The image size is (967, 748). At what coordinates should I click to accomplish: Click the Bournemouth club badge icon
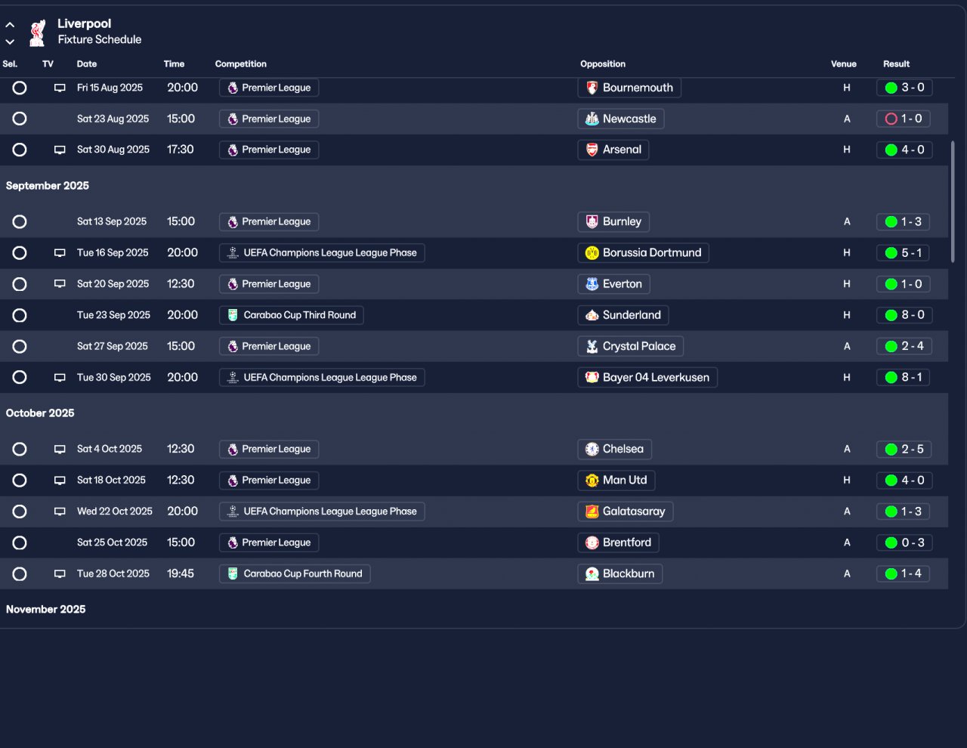coord(592,88)
